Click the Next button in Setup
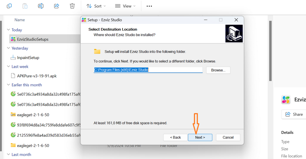 click(200, 137)
